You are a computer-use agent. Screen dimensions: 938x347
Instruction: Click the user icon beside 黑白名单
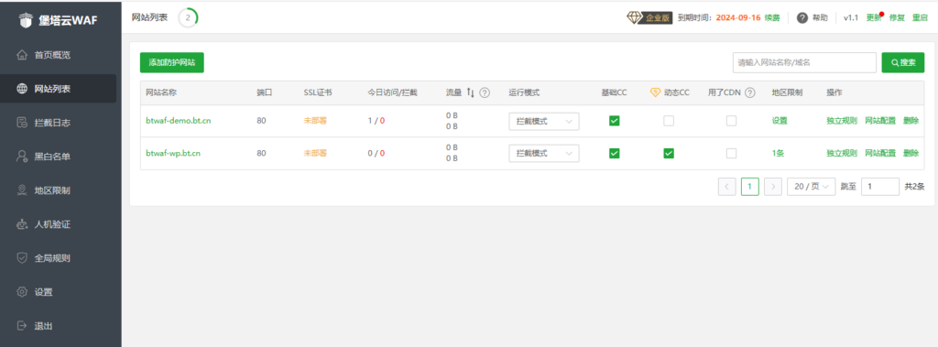pyautogui.click(x=22, y=157)
